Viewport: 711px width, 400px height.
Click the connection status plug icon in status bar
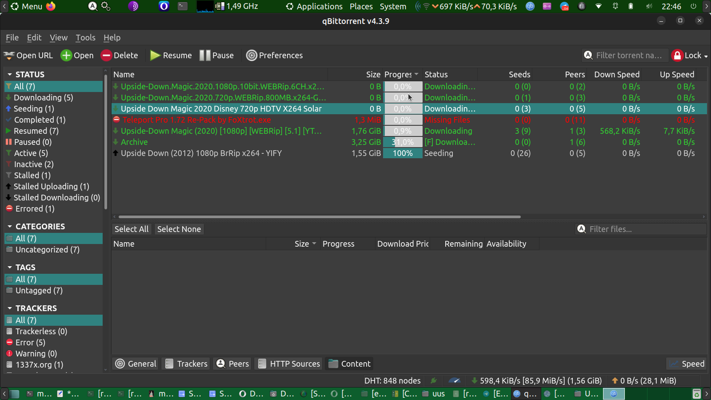pos(434,380)
